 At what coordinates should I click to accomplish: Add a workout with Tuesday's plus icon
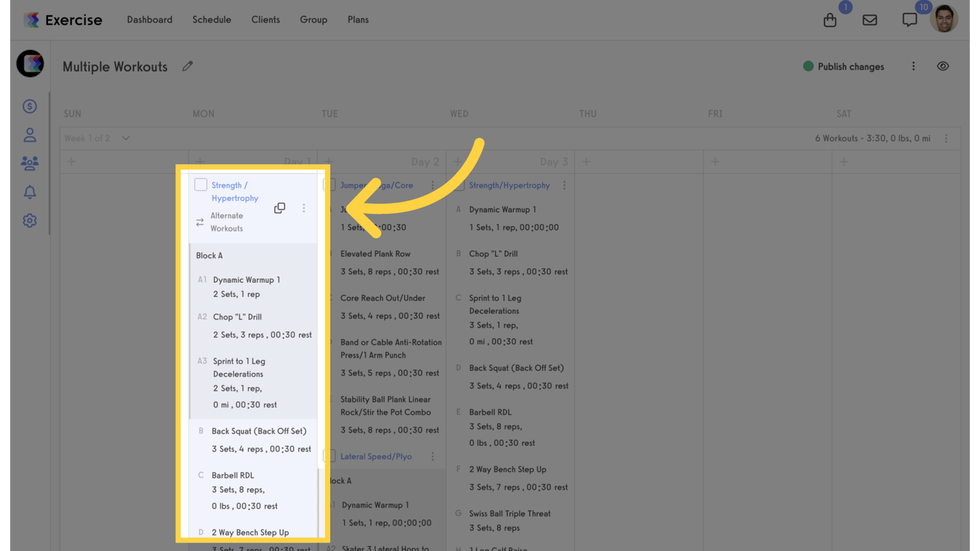(x=329, y=161)
